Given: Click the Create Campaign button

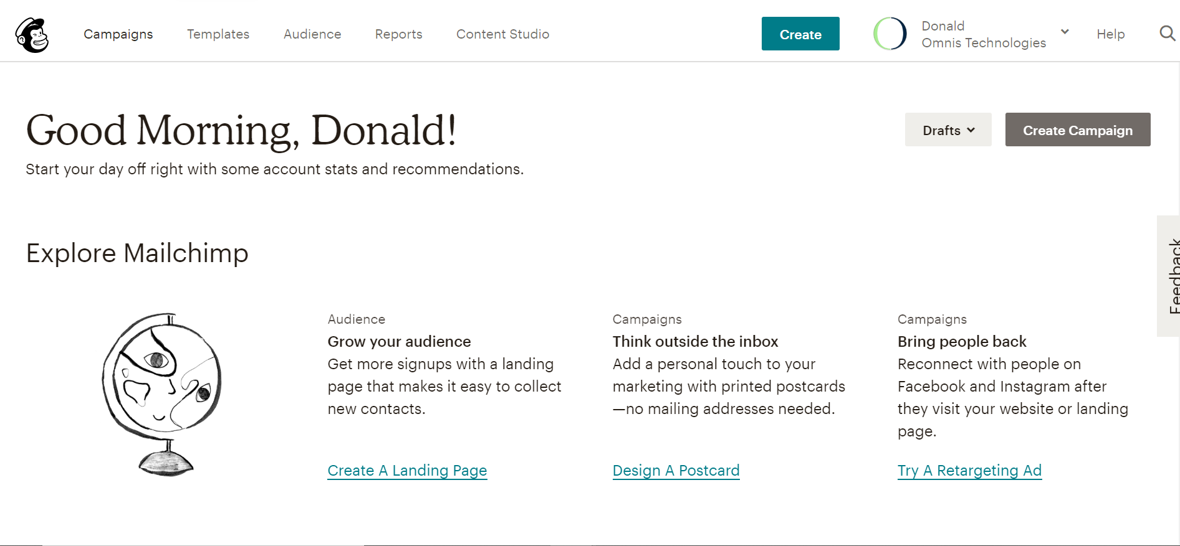Looking at the screenshot, I should pyautogui.click(x=1077, y=130).
